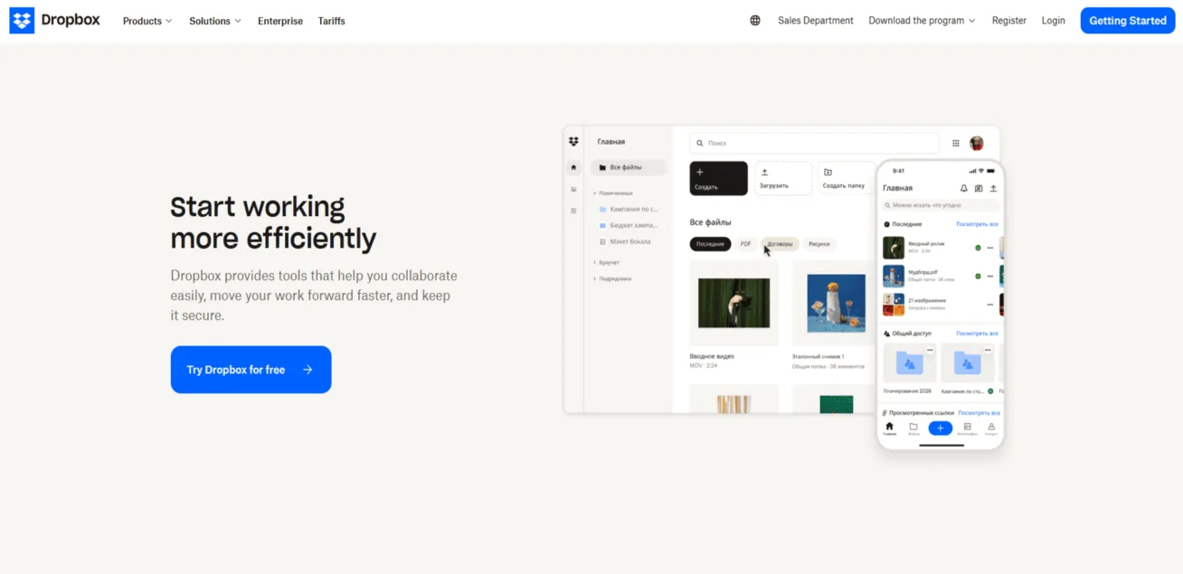
Task: Tap the Photos icon on phone bar
Action: [967, 428]
